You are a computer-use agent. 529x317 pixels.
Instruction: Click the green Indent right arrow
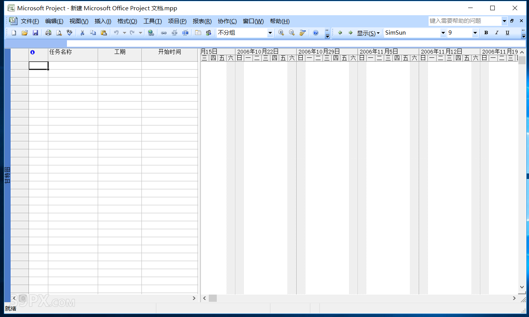pyautogui.click(x=351, y=33)
